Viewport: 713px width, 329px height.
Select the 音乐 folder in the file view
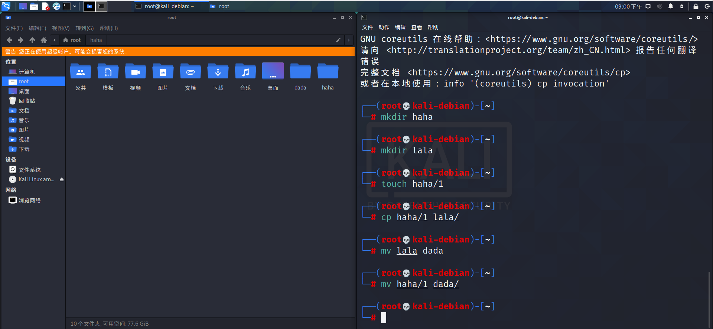pyautogui.click(x=245, y=77)
